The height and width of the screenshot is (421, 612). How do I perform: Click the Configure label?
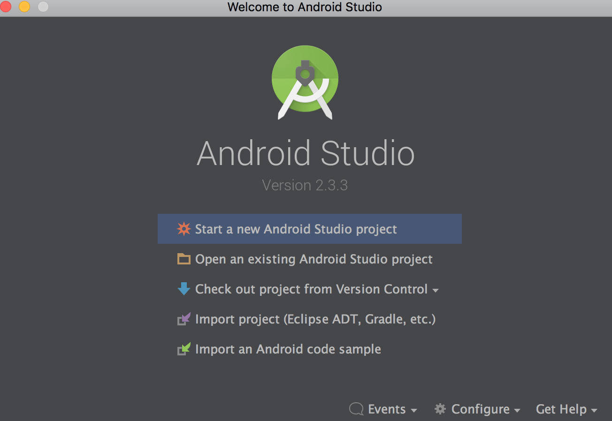coord(480,409)
